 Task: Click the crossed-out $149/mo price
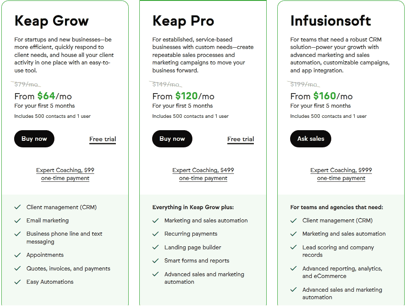(x=166, y=83)
